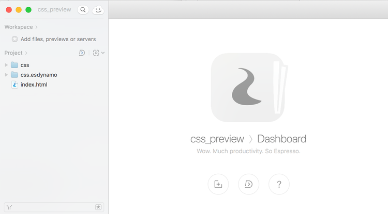Click the star icon beside Add files
The width and height of the screenshot is (388, 214).
[x=14, y=39]
